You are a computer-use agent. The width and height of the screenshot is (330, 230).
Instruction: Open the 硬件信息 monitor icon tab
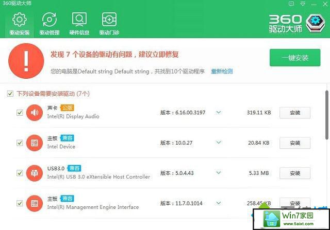(x=79, y=24)
